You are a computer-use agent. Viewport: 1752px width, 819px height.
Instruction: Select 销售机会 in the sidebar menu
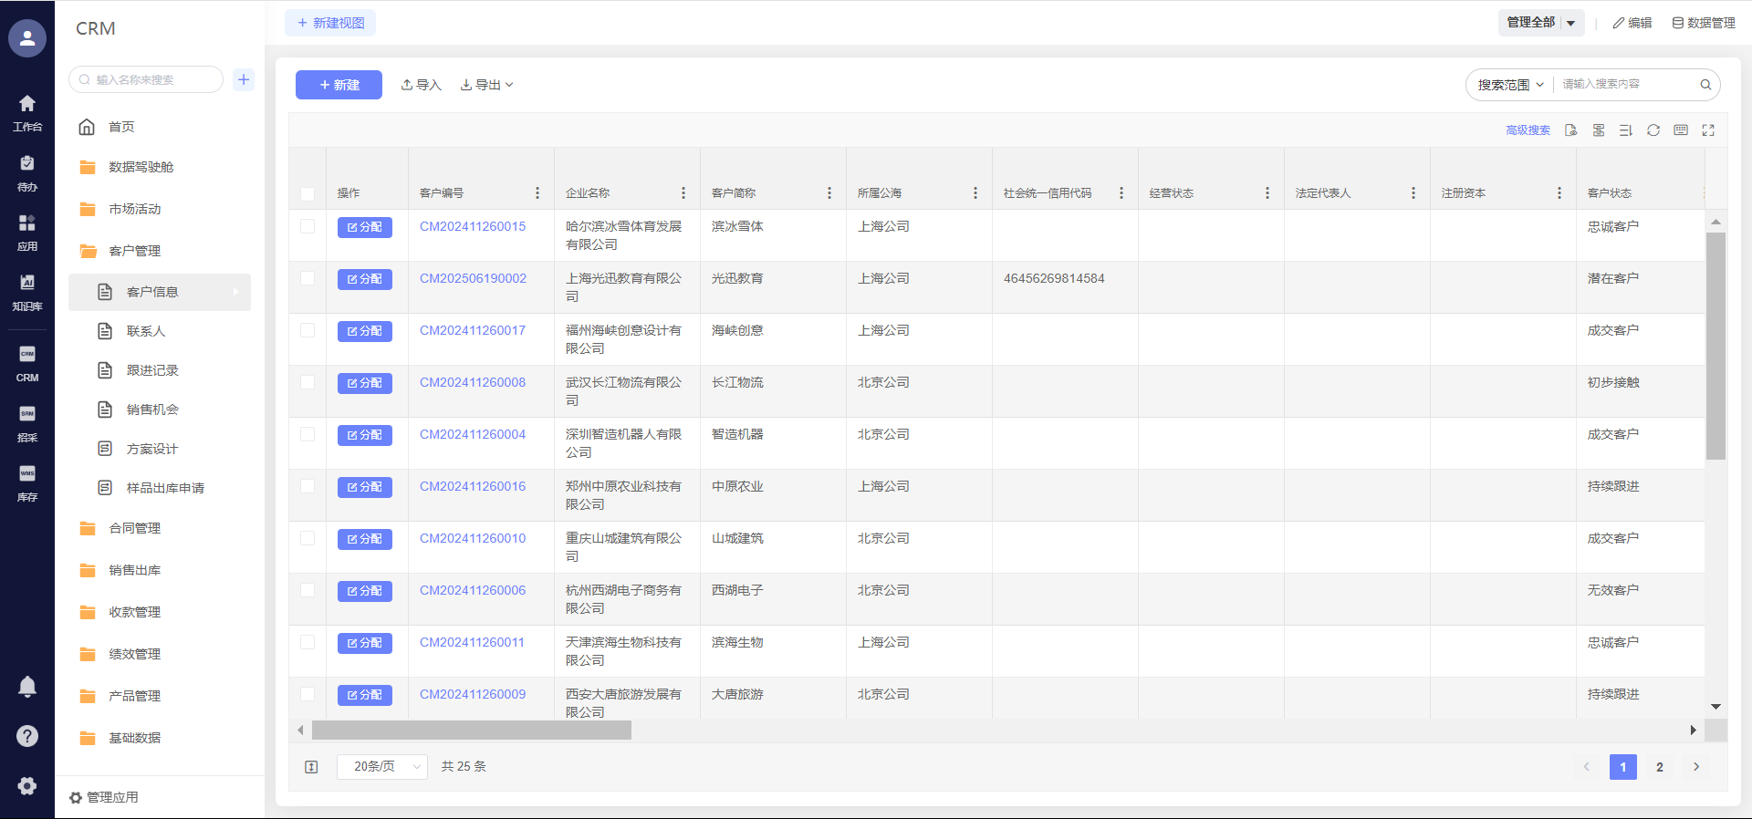click(152, 409)
